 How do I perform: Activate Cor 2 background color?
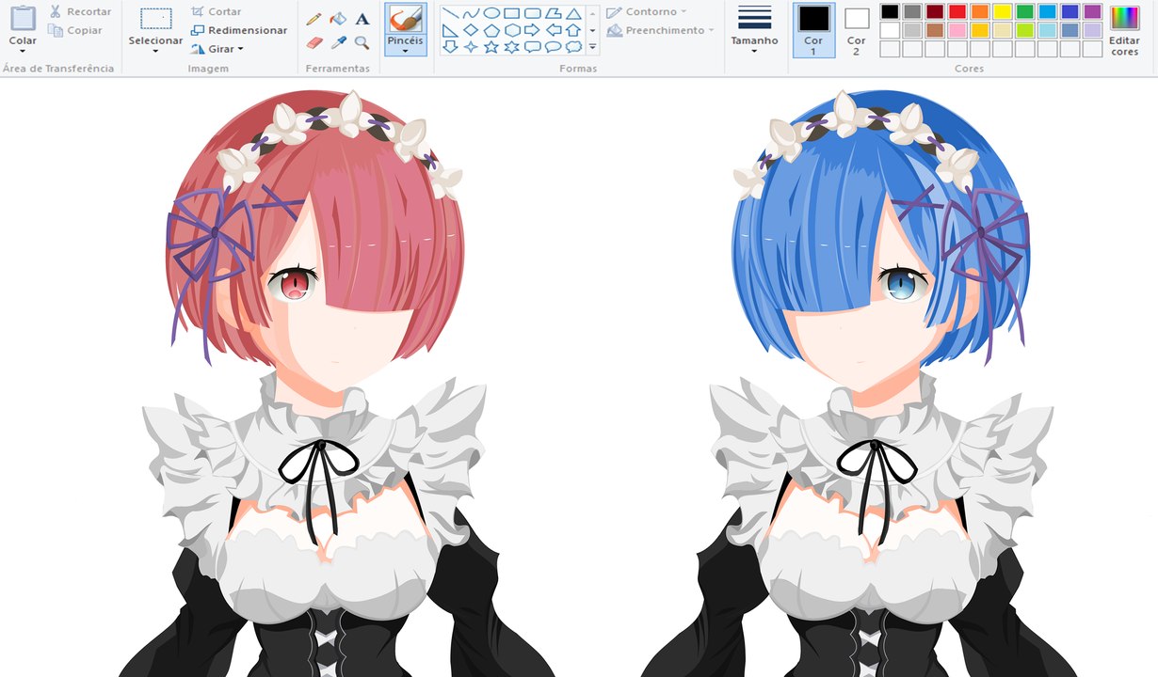pos(857,30)
